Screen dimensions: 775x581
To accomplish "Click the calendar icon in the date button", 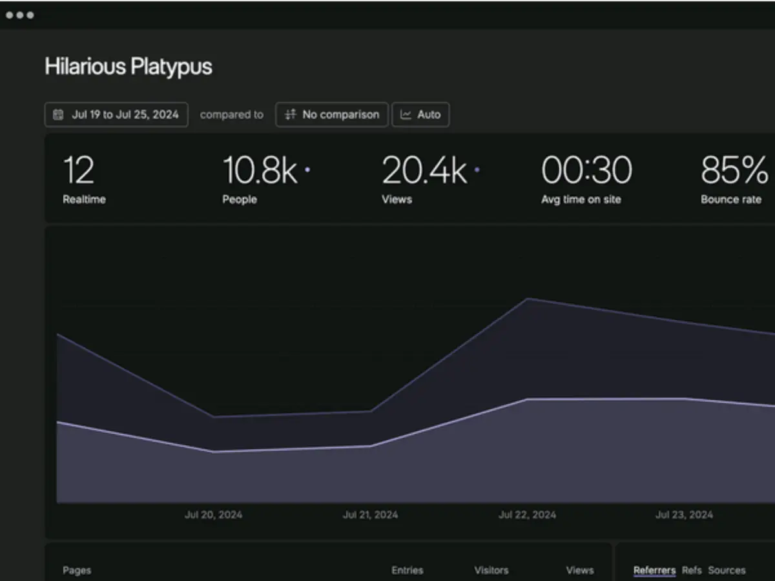I will [x=58, y=115].
